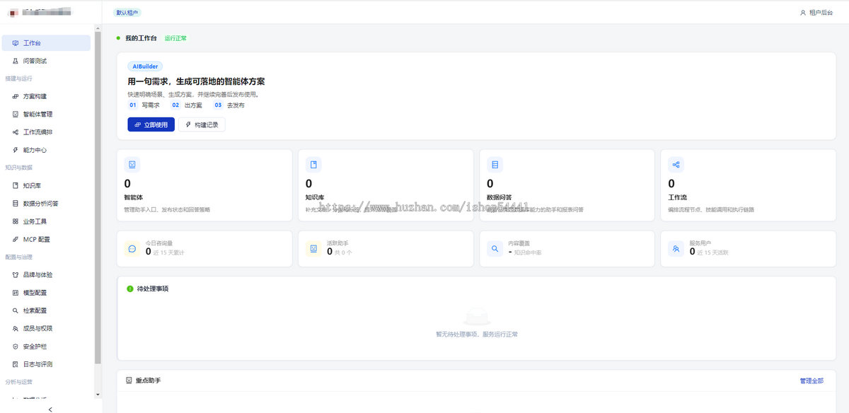Click the 搭建与运行 section label
The width and height of the screenshot is (849, 413).
[18, 78]
